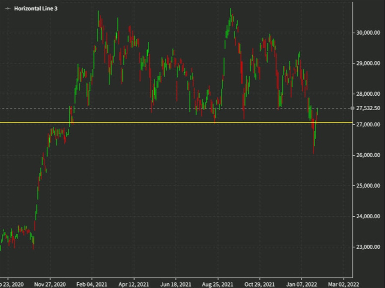This screenshot has width=385, height=288.
Task: Click the 30,000.00 price level label
Action: 369,32
